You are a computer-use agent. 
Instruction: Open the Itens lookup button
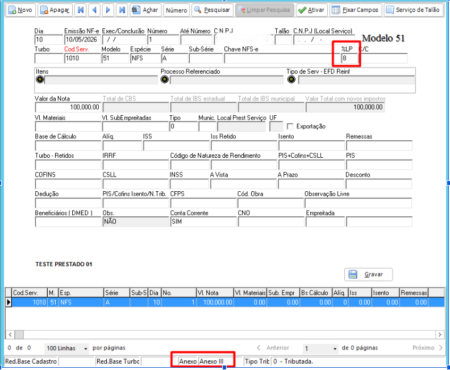click(40, 79)
